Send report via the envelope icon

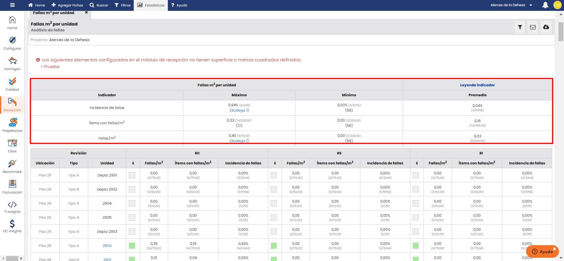[x=533, y=27]
